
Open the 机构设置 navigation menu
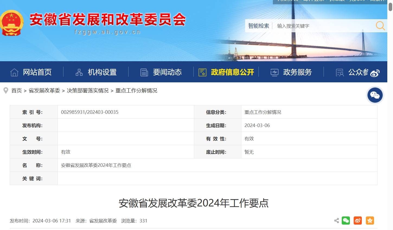[102, 72]
